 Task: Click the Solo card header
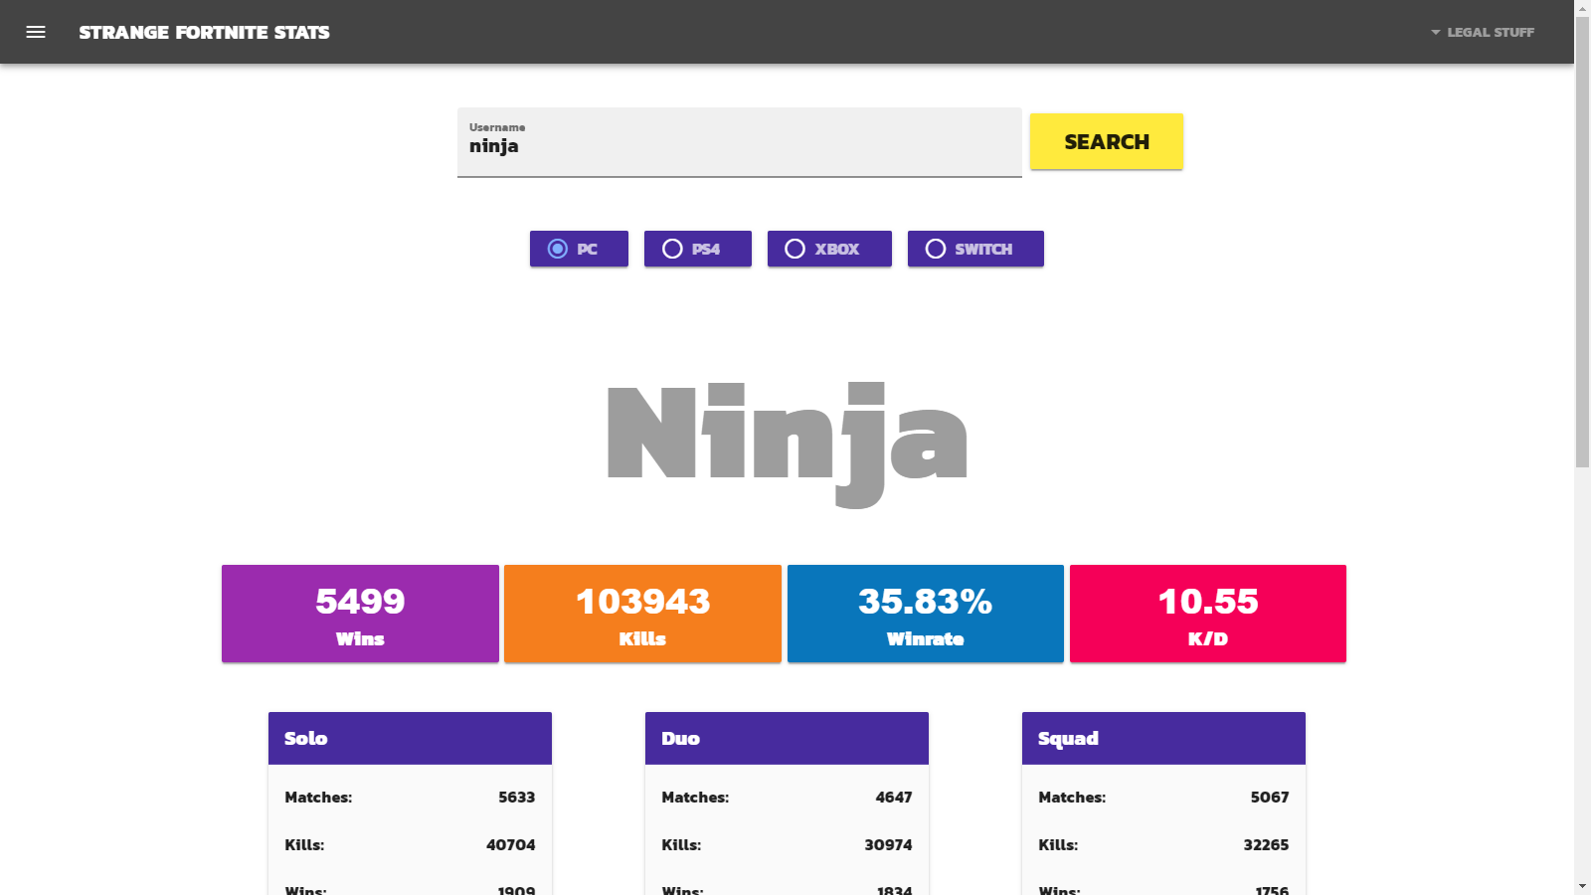(410, 738)
